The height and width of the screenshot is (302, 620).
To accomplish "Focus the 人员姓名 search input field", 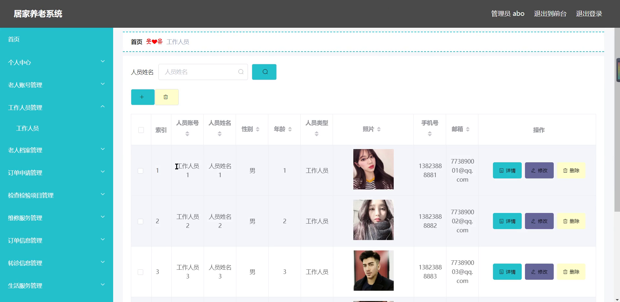I will point(203,72).
